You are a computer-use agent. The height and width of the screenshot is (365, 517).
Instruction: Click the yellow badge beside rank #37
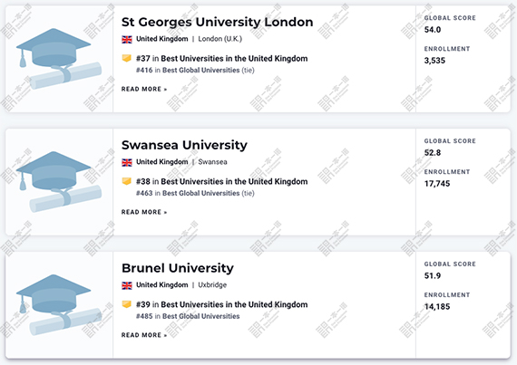click(127, 58)
